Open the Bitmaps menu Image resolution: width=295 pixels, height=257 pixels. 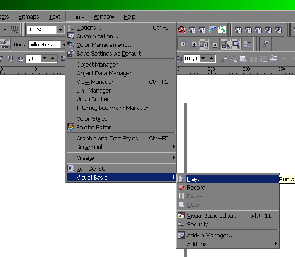coord(29,17)
